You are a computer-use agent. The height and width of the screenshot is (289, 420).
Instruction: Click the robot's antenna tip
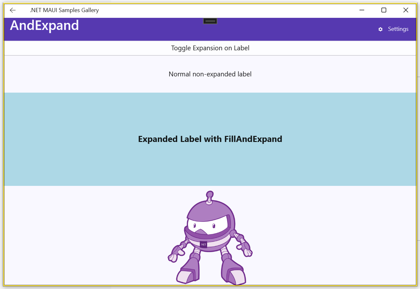click(x=209, y=194)
